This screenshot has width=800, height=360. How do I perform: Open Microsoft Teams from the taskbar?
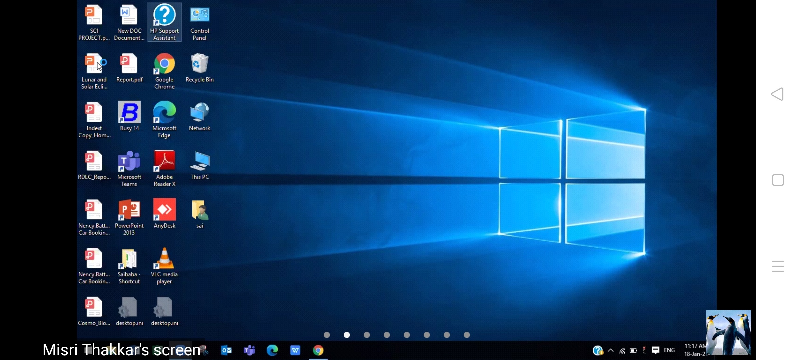pyautogui.click(x=249, y=350)
